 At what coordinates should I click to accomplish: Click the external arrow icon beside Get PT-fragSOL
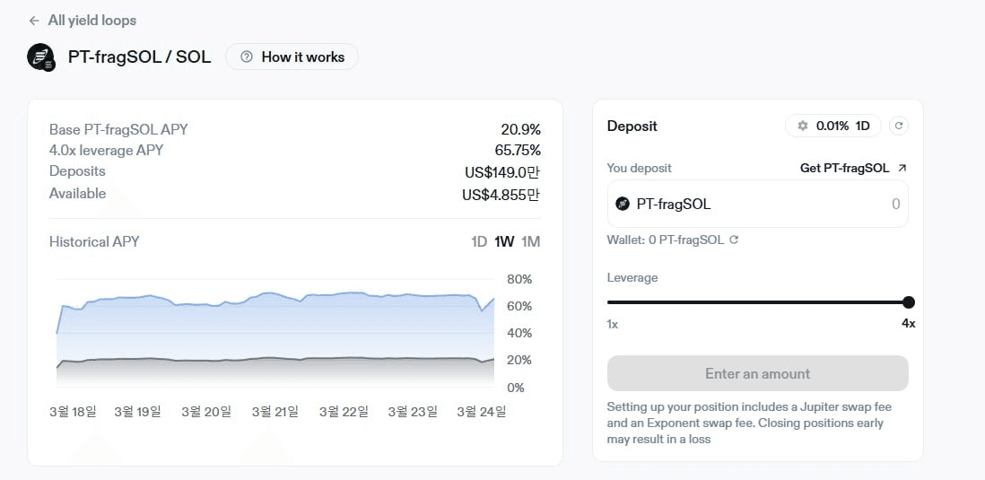coord(902,168)
